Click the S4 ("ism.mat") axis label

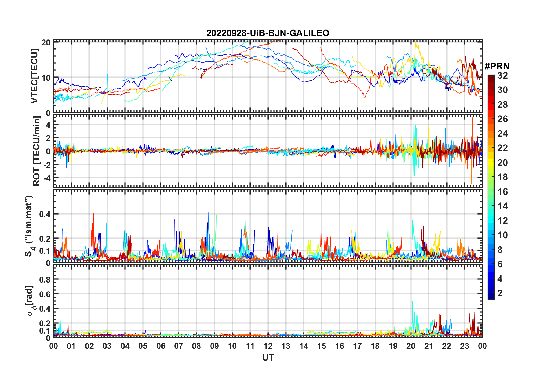(x=29, y=226)
